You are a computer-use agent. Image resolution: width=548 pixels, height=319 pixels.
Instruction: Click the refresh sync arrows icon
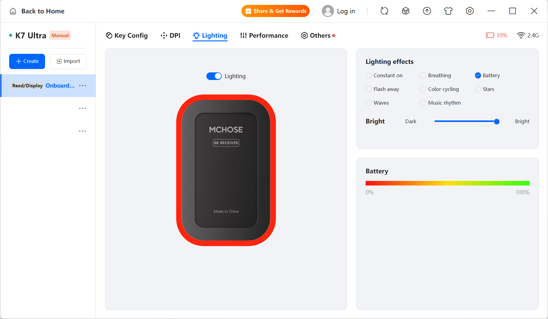pyautogui.click(x=384, y=11)
